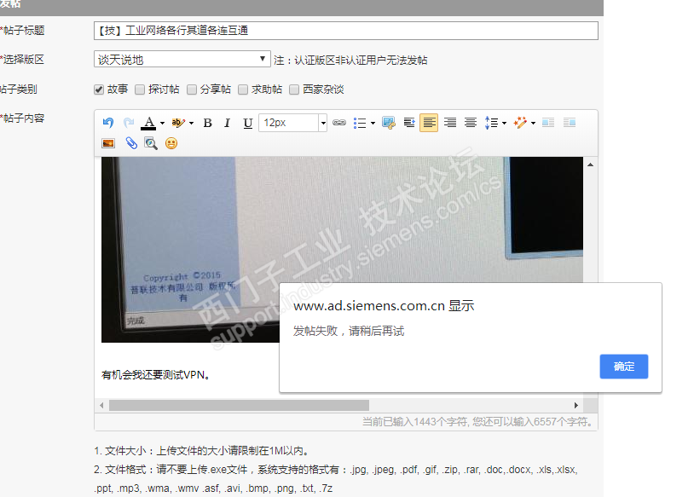694x497 pixels.
Task: Open the highlight color dropdown arrow
Action: point(191,123)
